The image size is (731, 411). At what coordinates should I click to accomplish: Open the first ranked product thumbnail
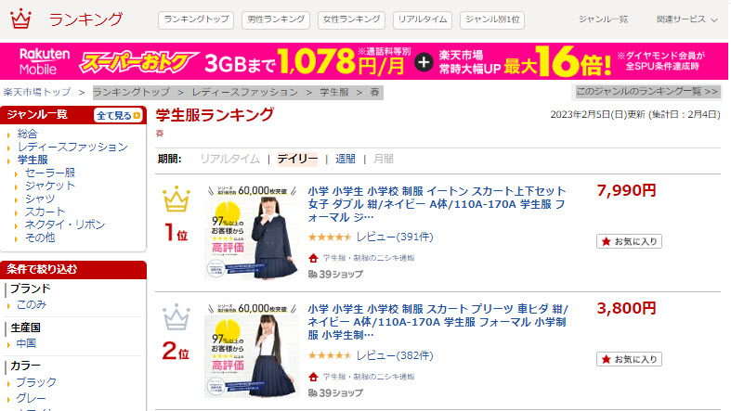(x=252, y=232)
